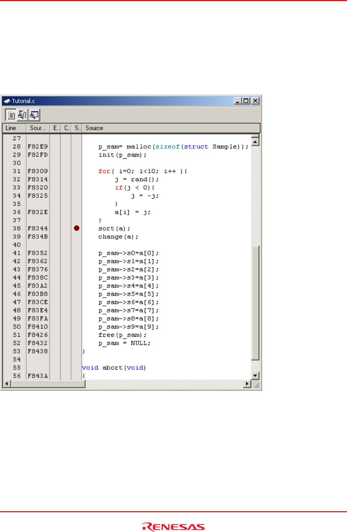Click the window resize grip corner

click(x=257, y=386)
